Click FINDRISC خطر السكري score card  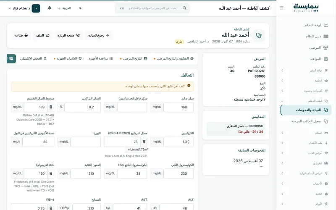coord(236,129)
